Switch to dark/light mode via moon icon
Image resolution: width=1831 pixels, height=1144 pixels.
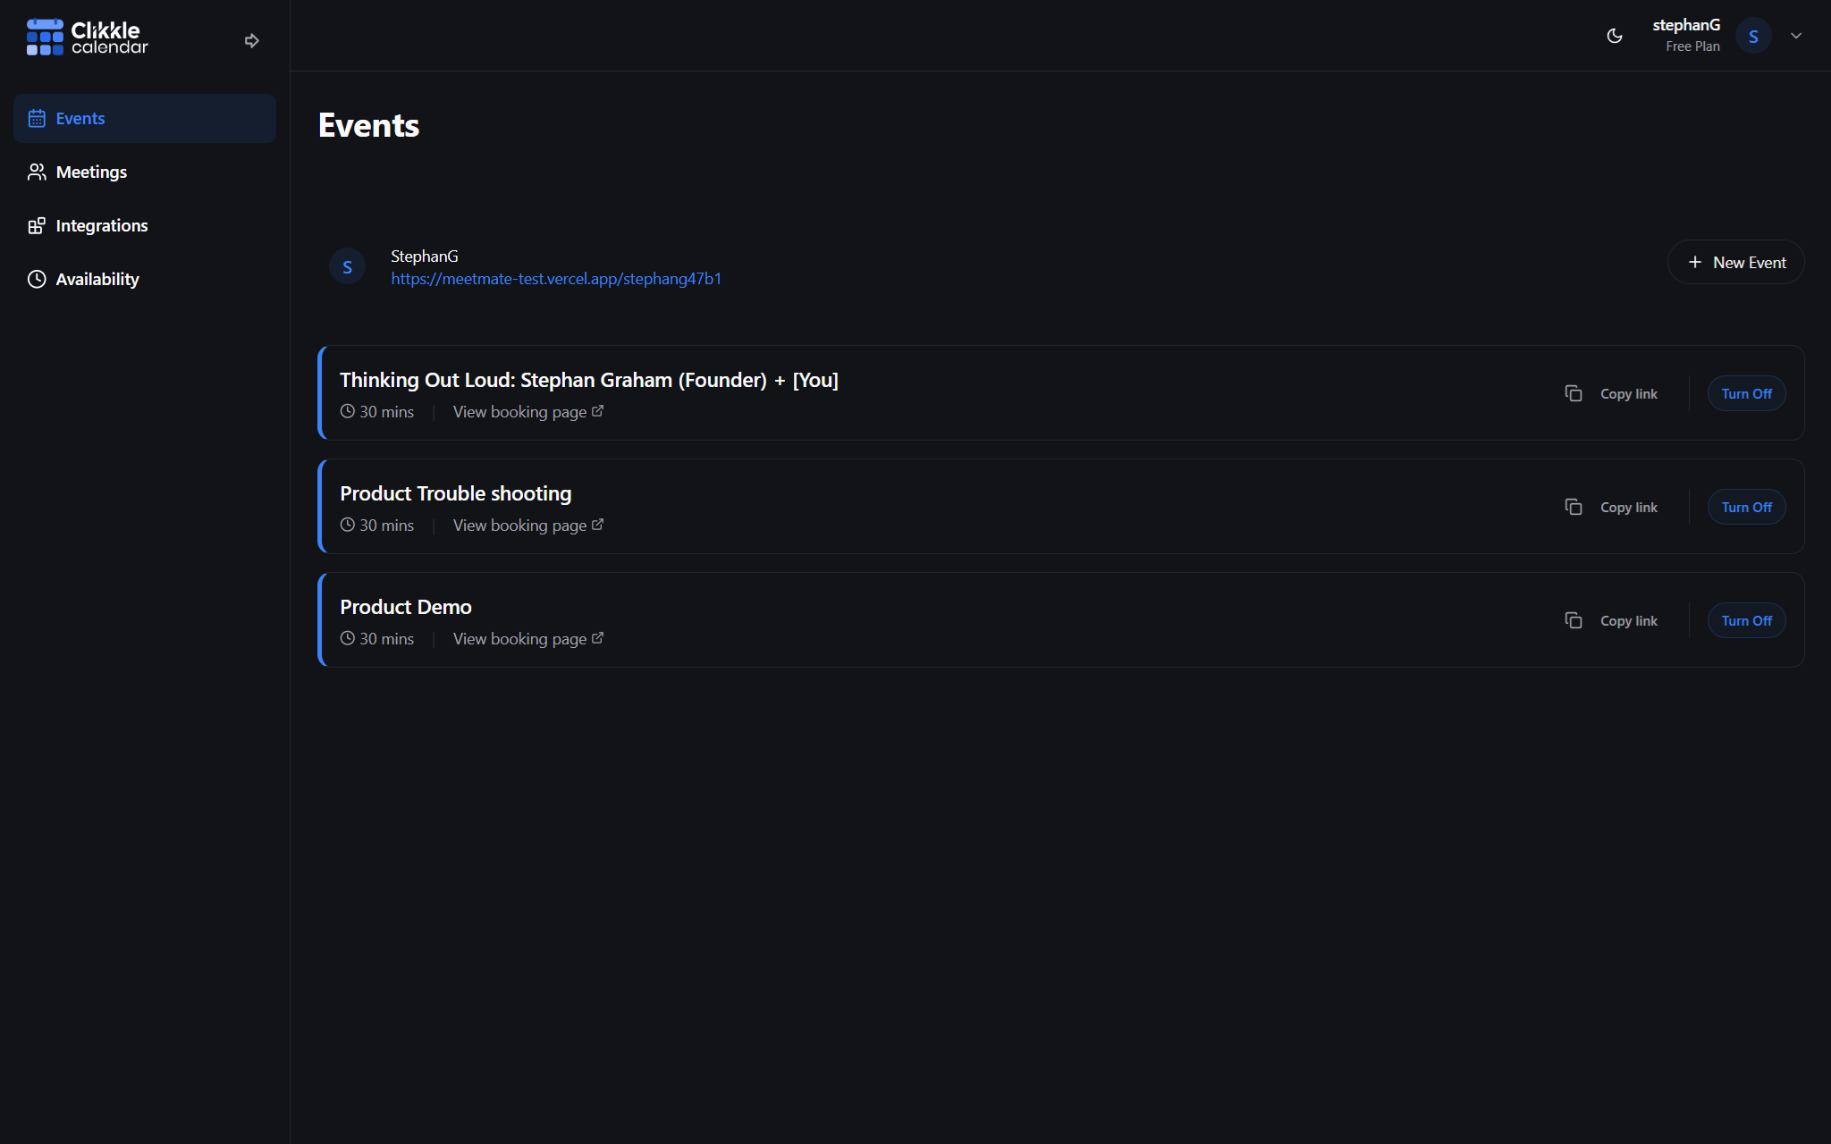(x=1615, y=36)
